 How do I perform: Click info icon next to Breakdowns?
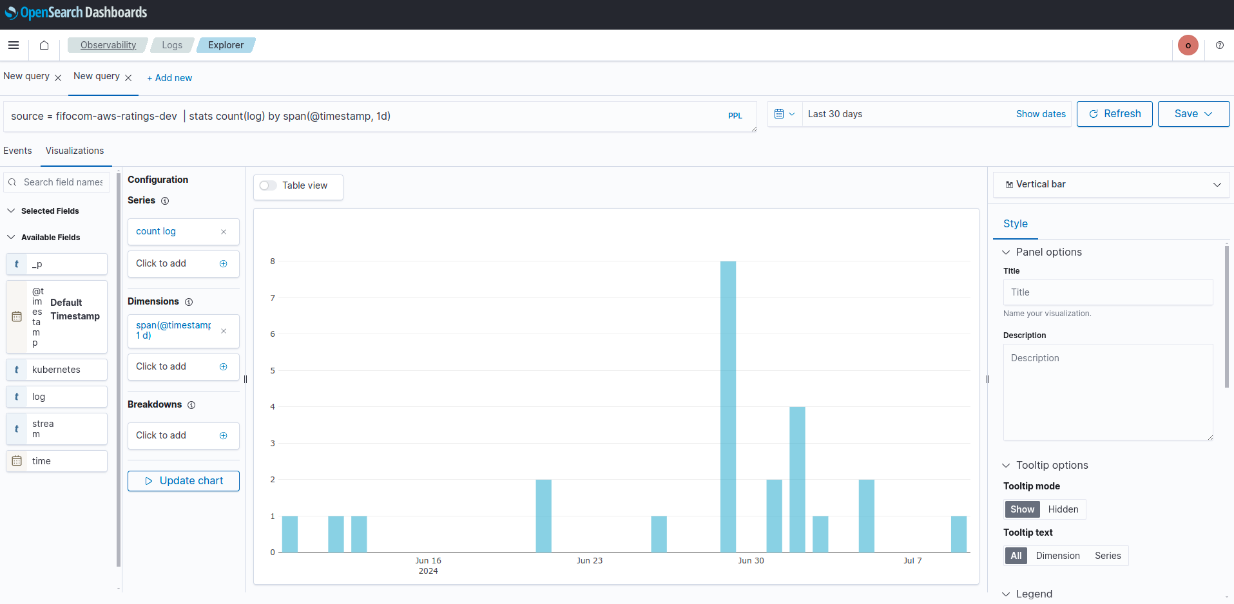click(191, 405)
